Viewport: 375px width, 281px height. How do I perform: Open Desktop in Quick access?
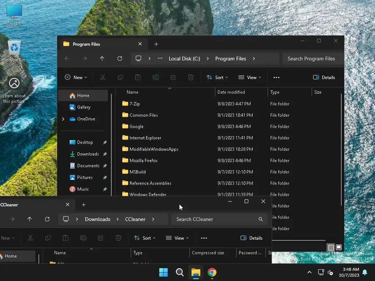[85, 142]
